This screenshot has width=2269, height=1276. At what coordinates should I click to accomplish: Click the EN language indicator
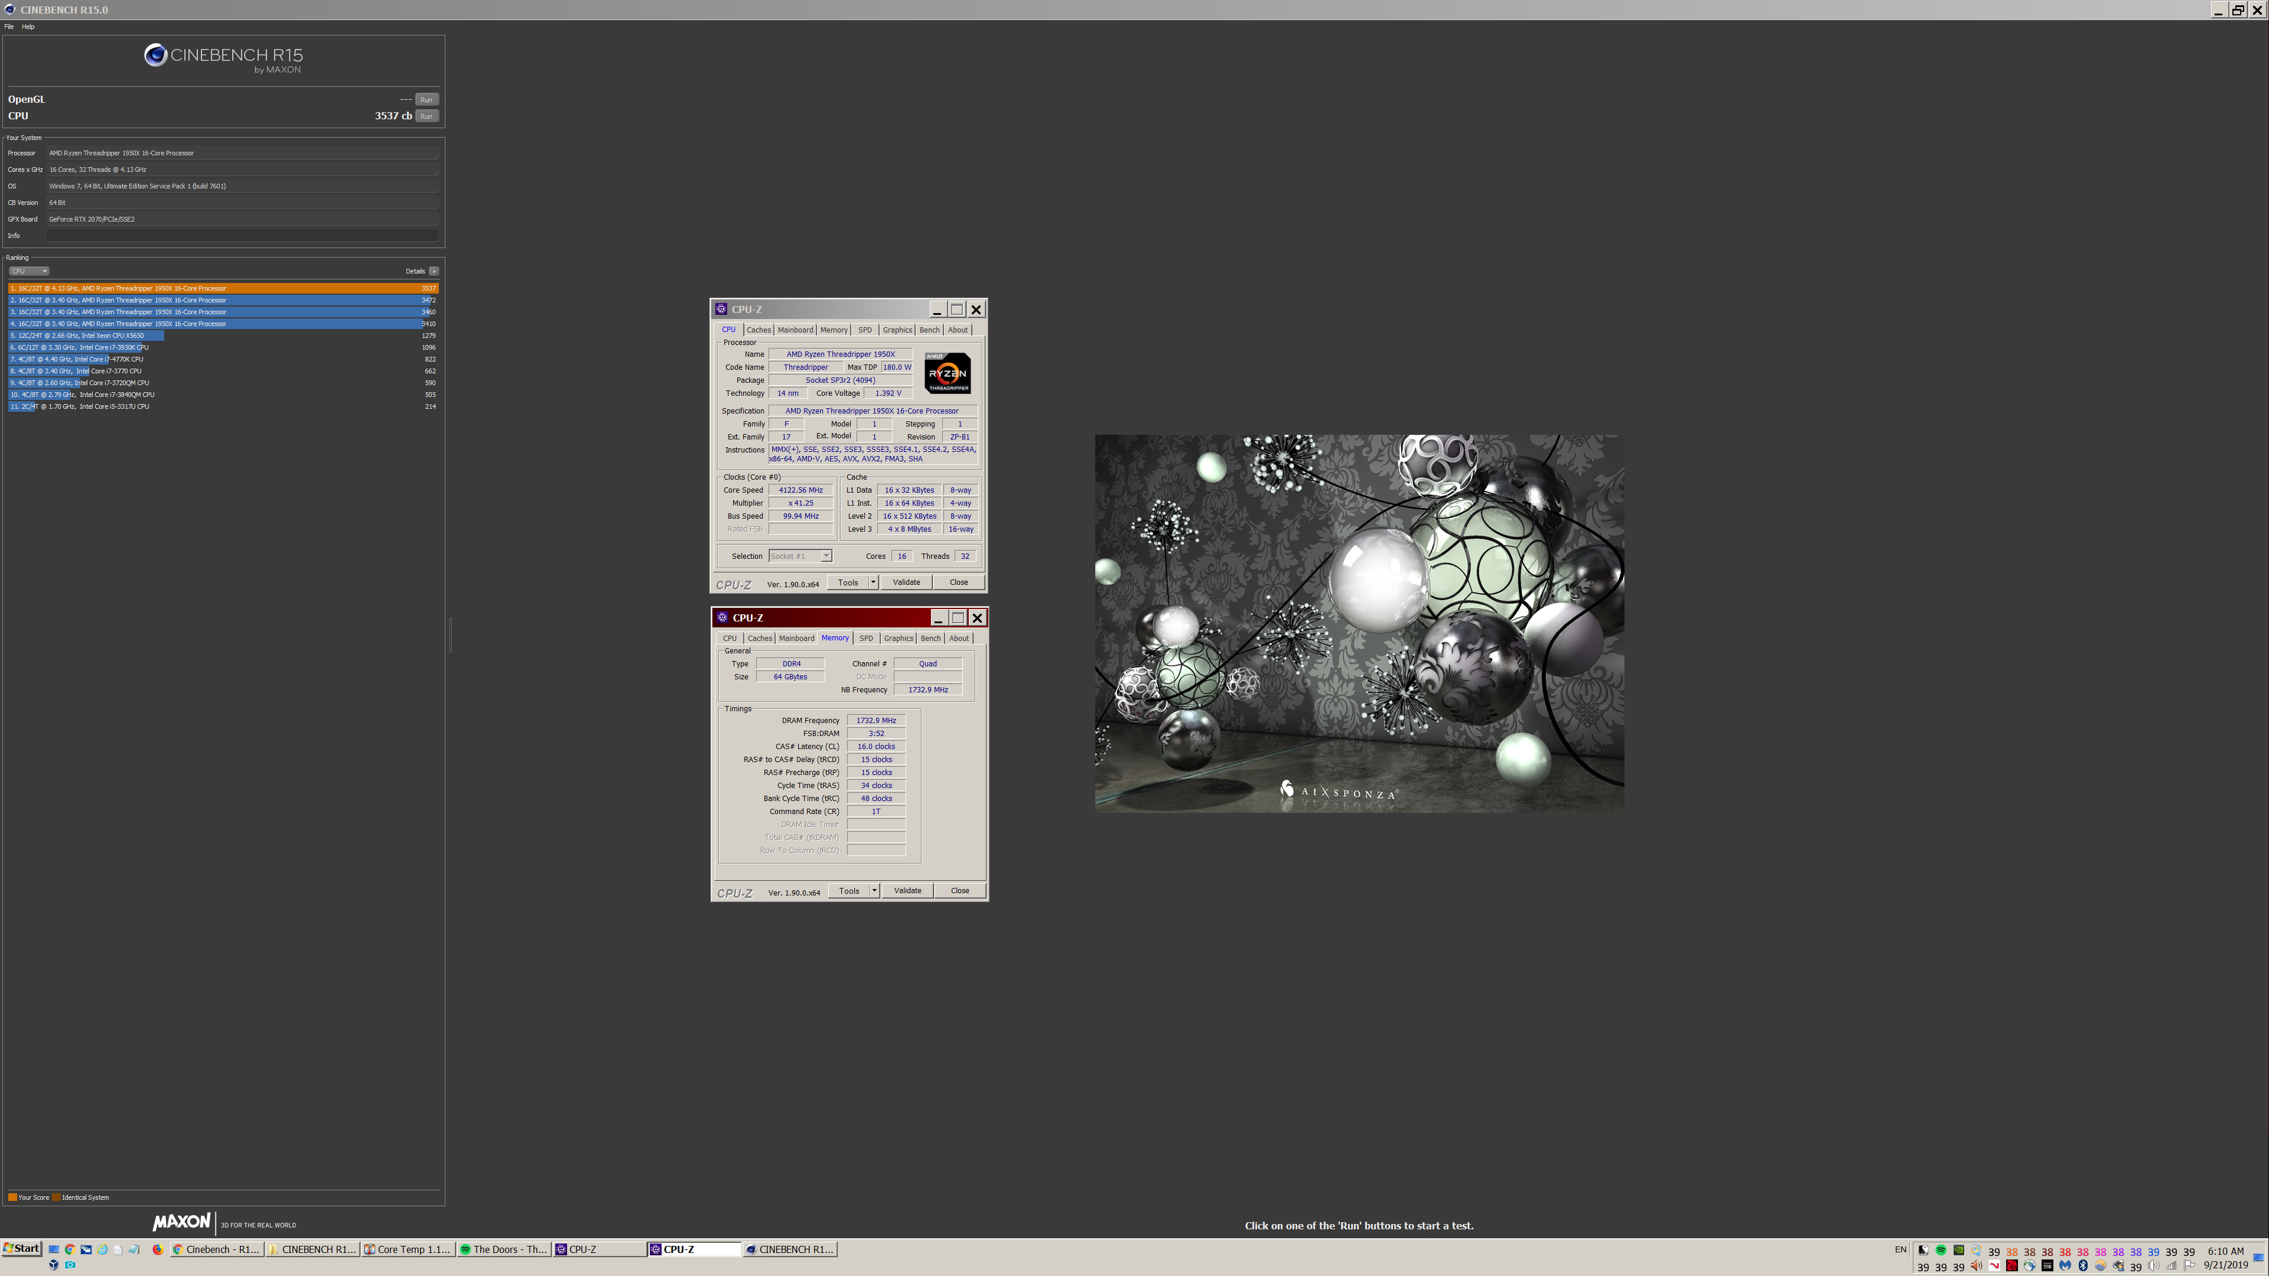[x=1900, y=1249]
